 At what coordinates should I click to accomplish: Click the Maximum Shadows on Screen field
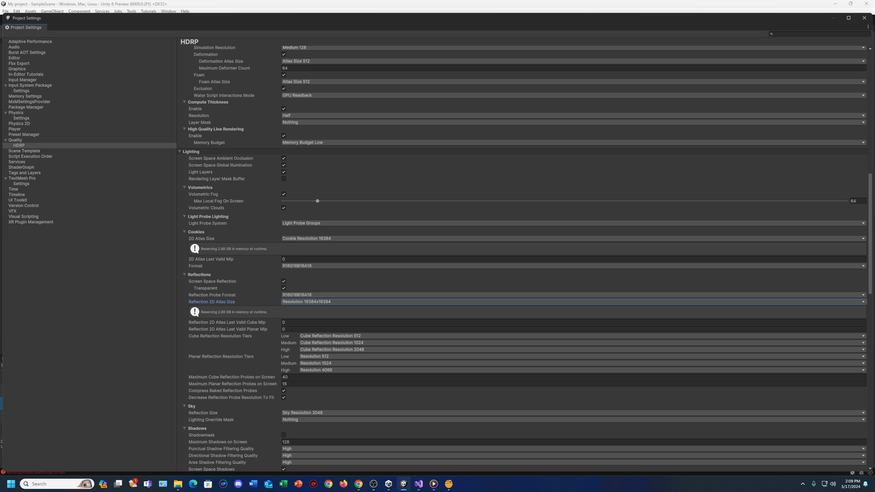click(574, 442)
